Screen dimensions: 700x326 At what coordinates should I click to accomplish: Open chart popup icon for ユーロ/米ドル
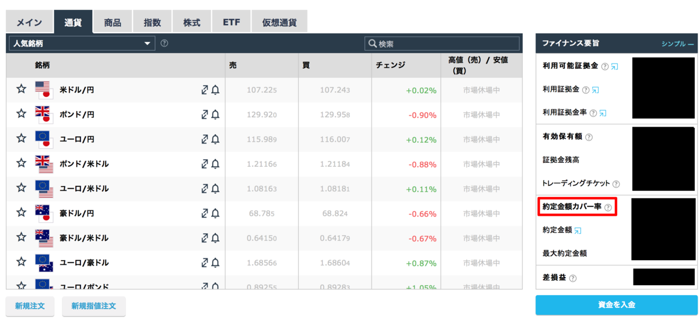pyautogui.click(x=205, y=188)
